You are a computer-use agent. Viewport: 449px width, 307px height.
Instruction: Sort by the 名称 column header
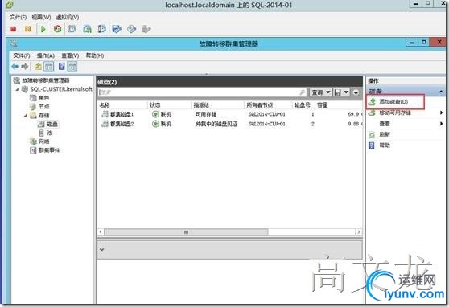coord(122,105)
